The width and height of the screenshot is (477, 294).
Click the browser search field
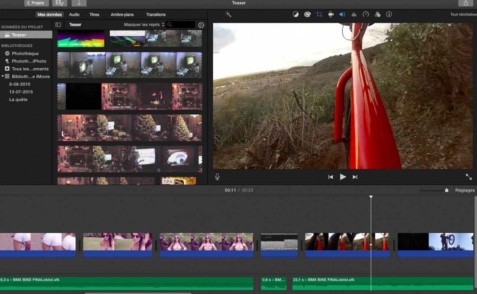point(180,25)
